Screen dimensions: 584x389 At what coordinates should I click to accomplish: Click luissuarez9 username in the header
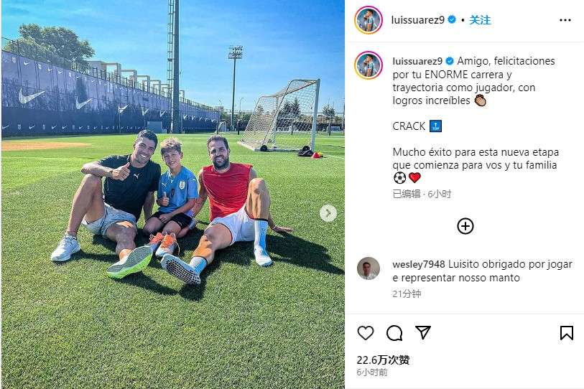417,20
